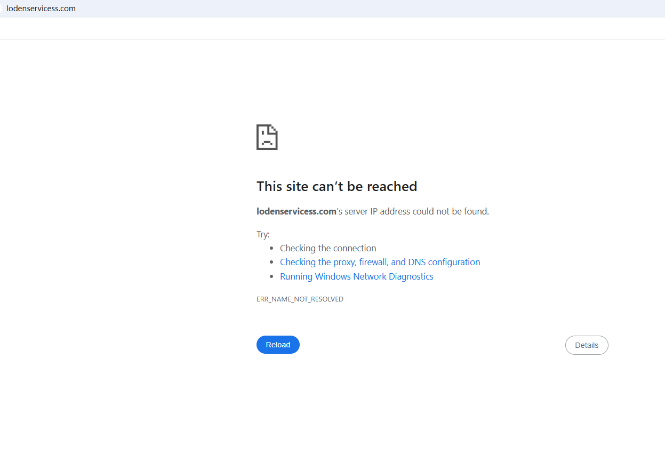Select the lodenservicess.com address bar URL
This screenshot has width=665, height=453.
tap(41, 9)
